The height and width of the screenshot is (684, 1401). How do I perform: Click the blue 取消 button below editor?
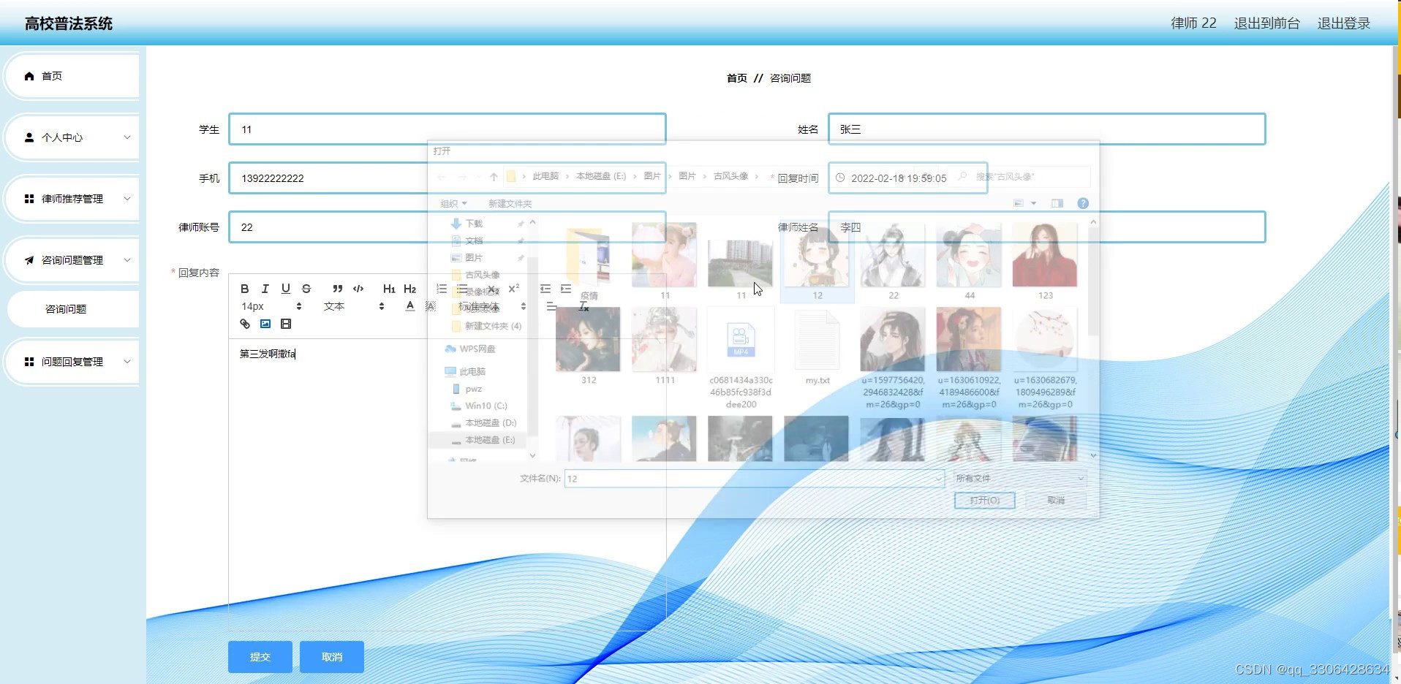(x=332, y=657)
